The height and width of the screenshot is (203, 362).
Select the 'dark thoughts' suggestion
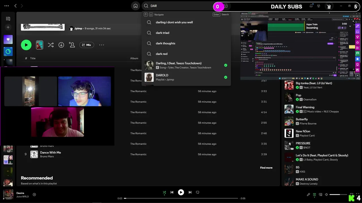tap(165, 43)
